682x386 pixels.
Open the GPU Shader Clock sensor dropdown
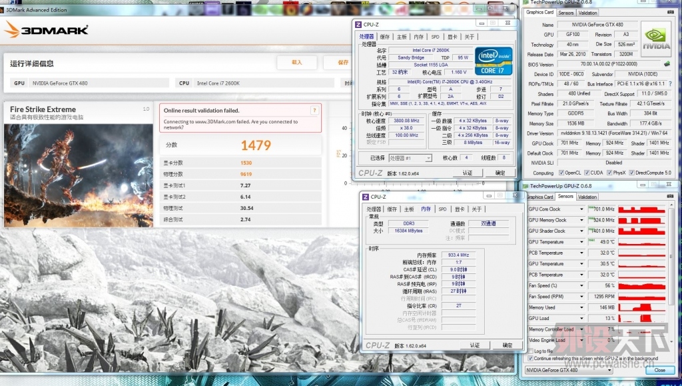581,231
